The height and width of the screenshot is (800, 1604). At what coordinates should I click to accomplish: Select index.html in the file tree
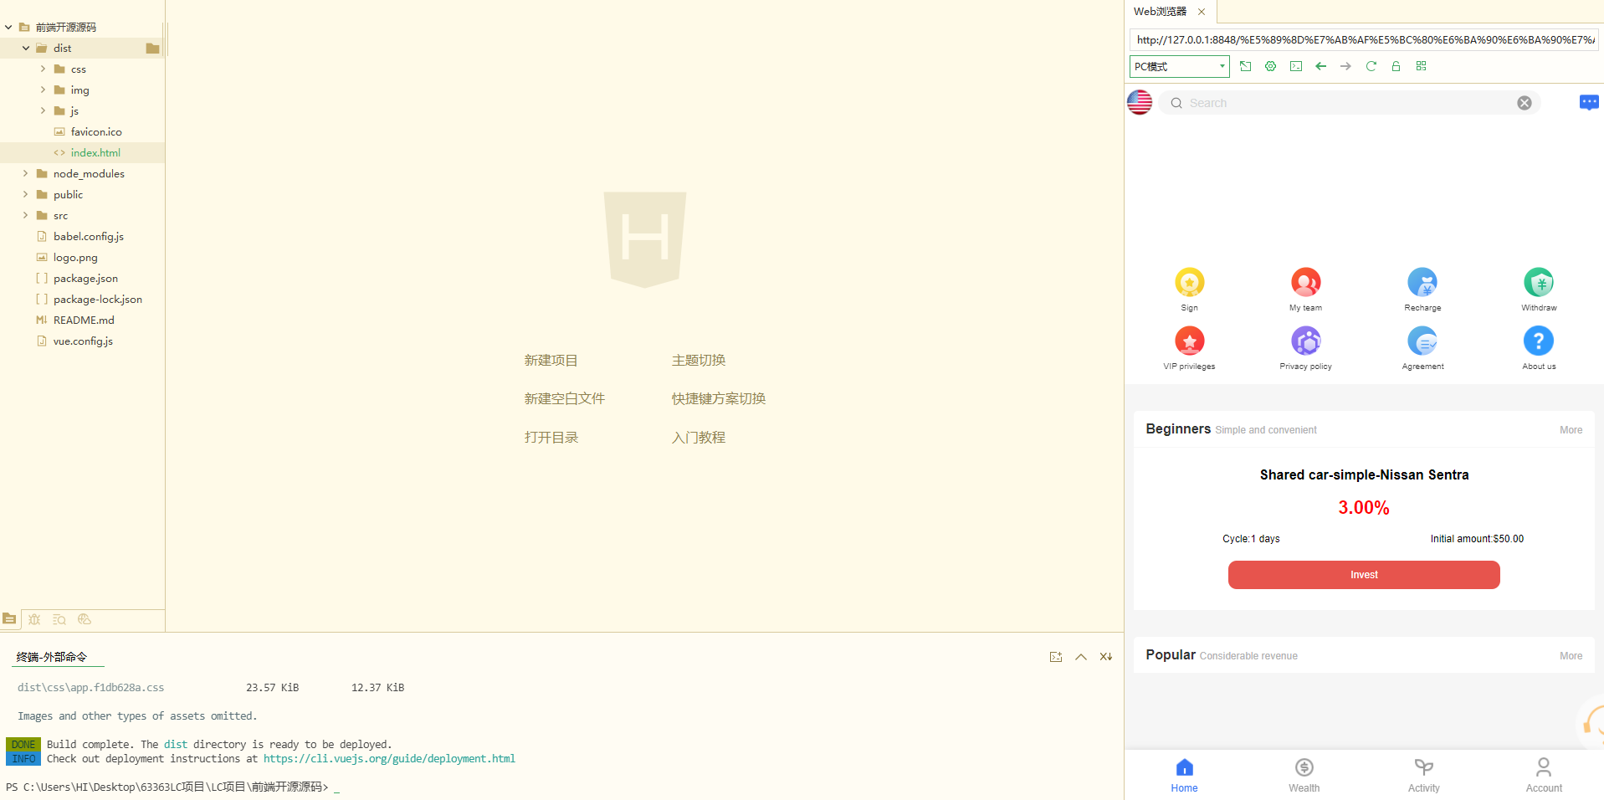coord(95,152)
